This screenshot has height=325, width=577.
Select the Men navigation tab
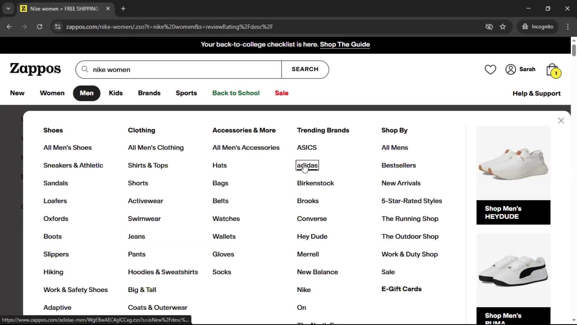click(87, 93)
